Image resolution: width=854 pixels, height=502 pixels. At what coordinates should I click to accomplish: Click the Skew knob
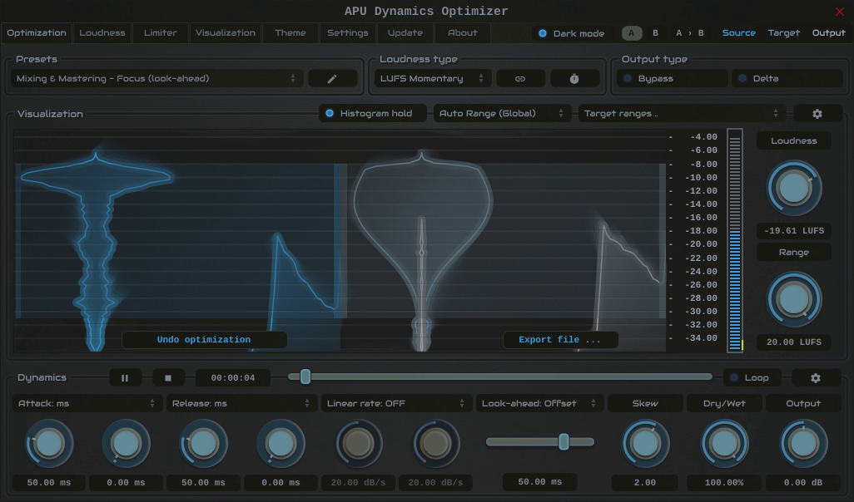645,444
